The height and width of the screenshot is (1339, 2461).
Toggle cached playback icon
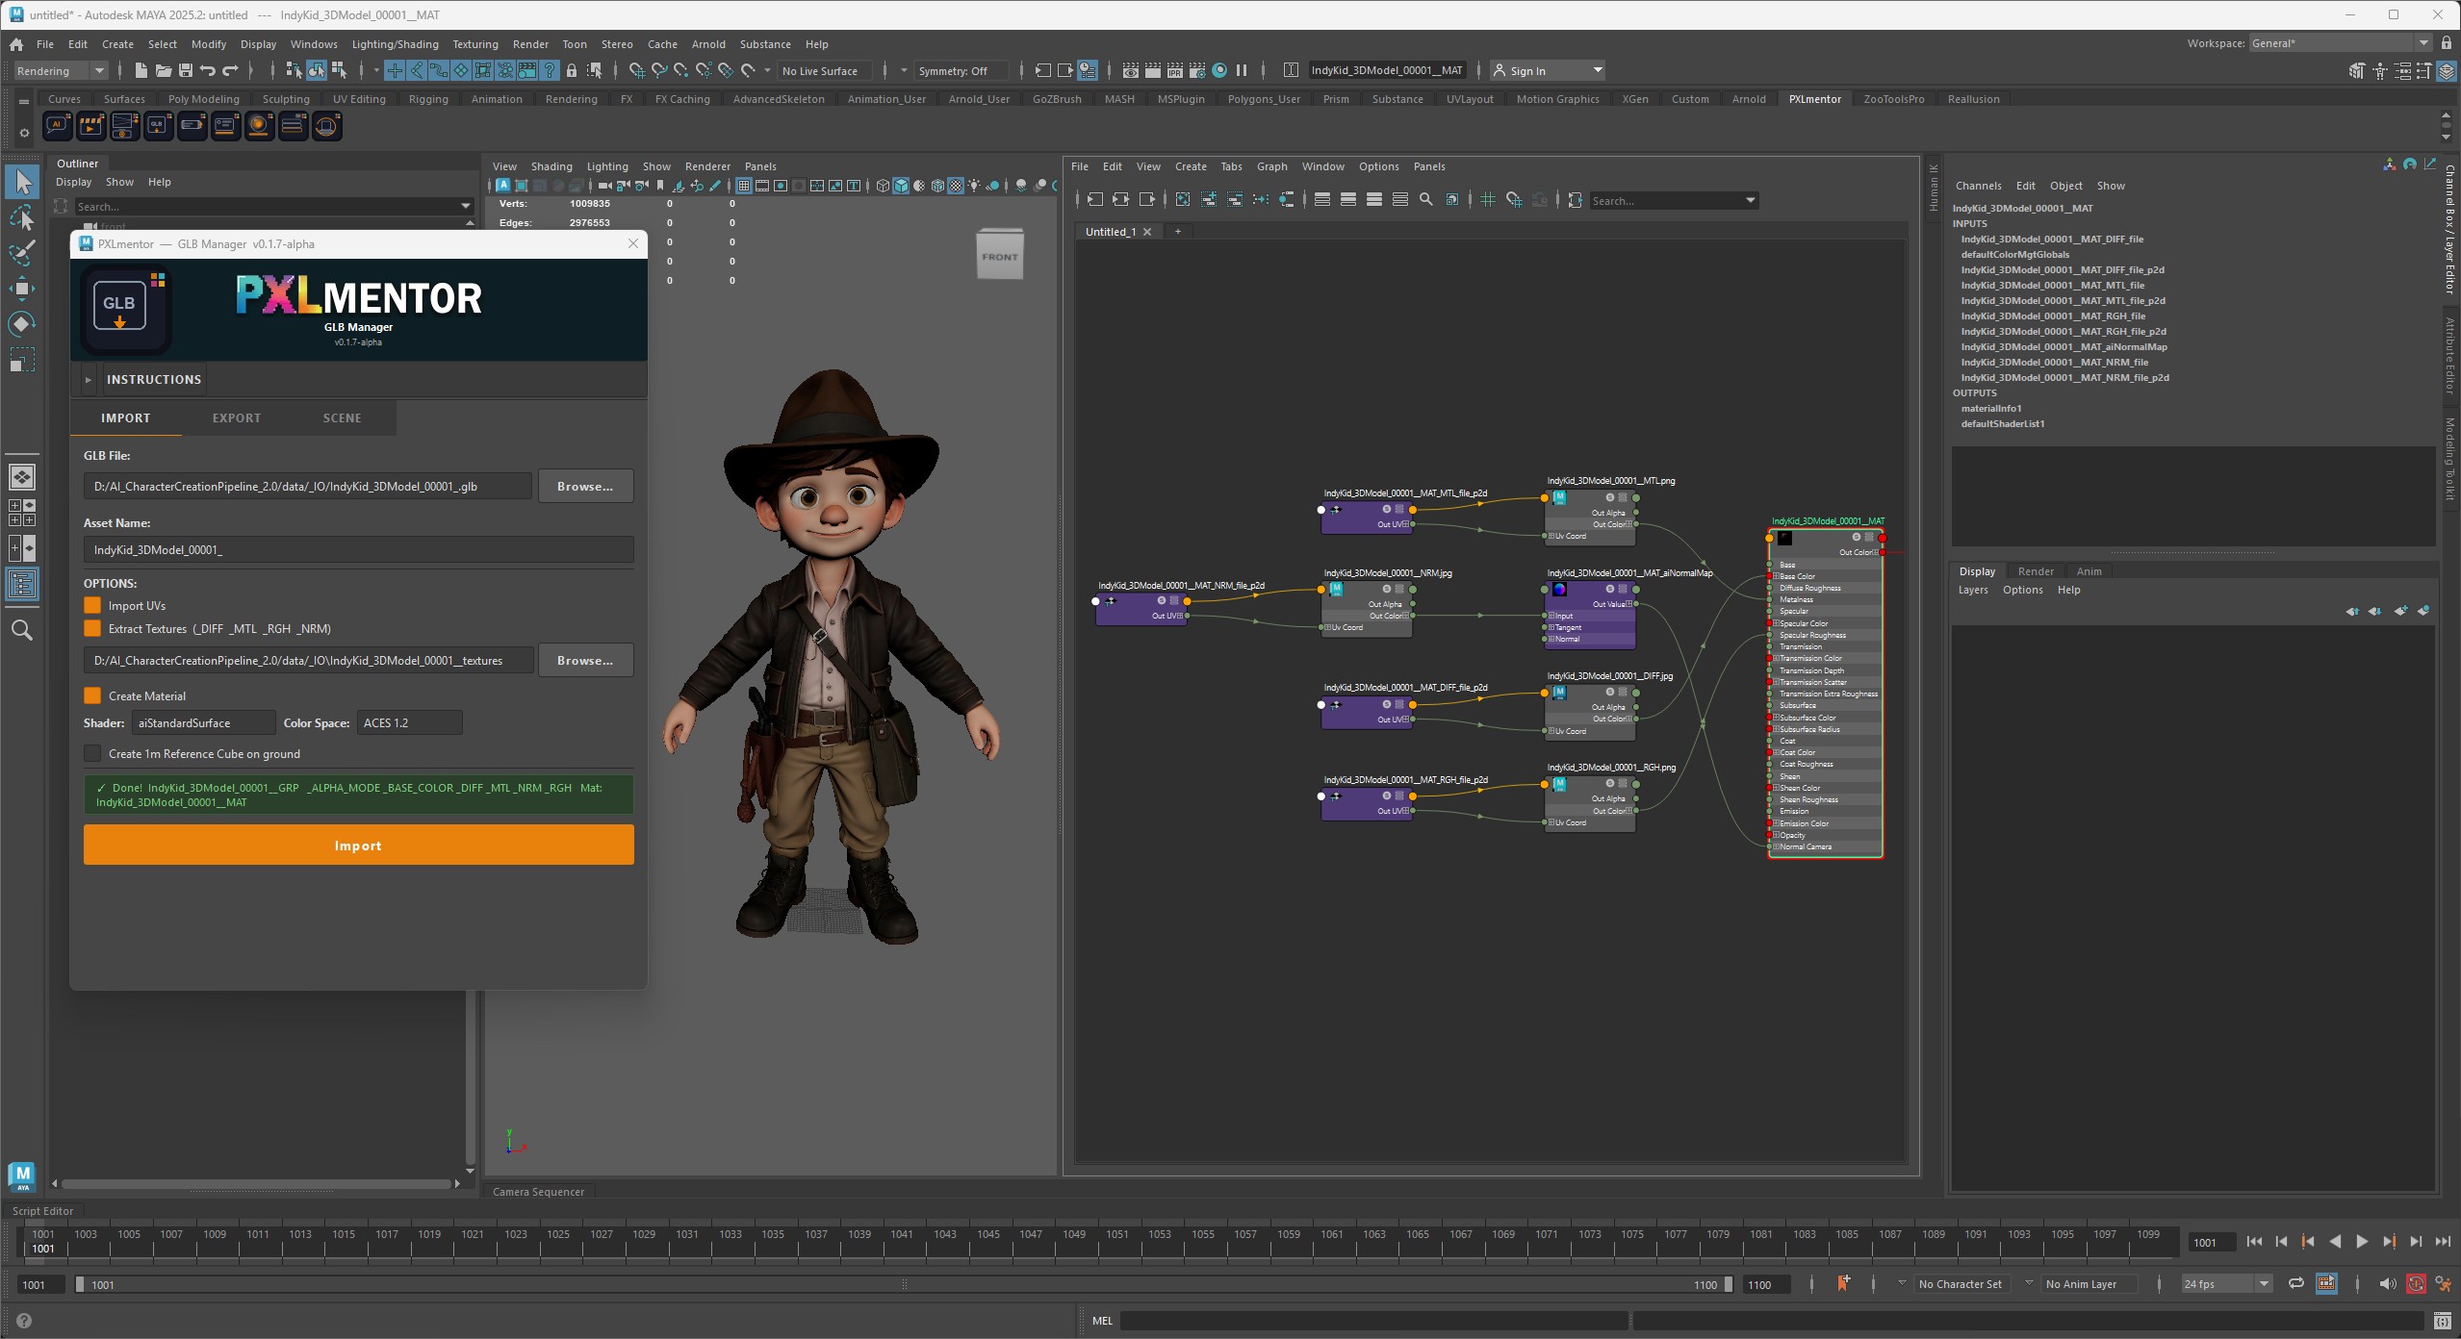pyautogui.click(x=2326, y=1283)
